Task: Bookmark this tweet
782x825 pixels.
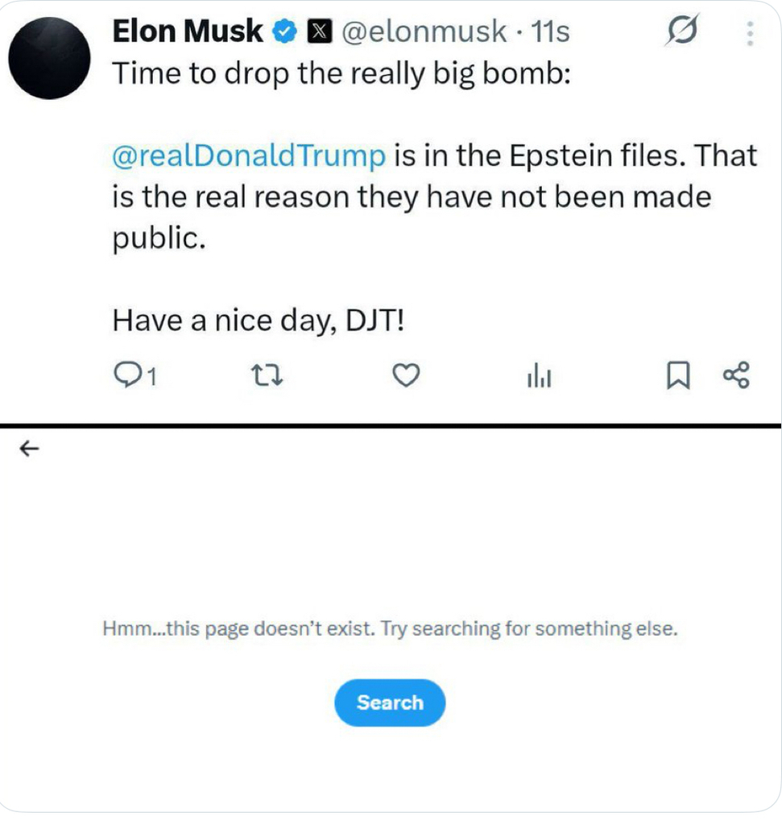Action: click(678, 375)
